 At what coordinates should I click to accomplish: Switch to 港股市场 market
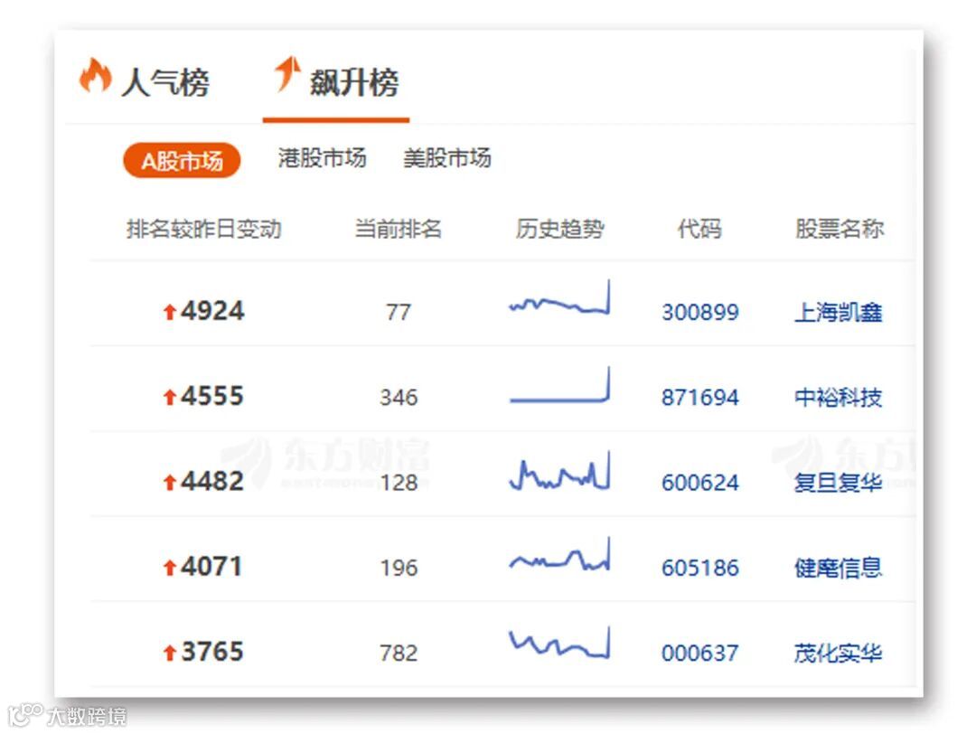(322, 158)
